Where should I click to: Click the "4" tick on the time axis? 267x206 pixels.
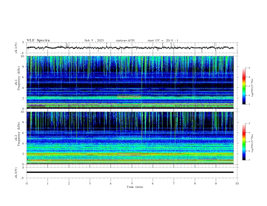pos(111,183)
